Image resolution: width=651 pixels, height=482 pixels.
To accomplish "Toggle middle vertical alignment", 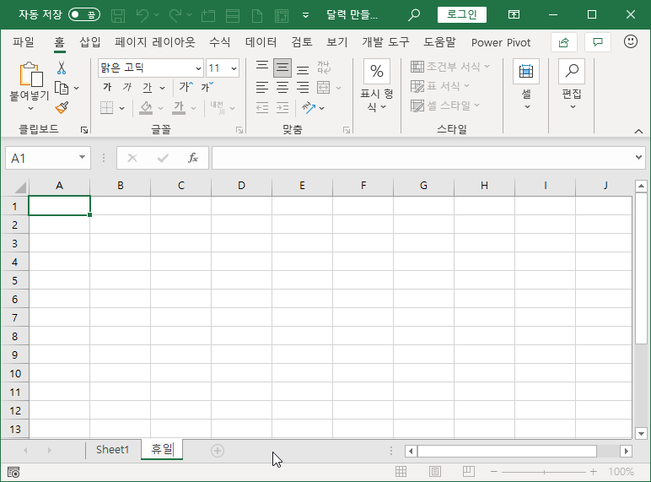I will [x=282, y=68].
